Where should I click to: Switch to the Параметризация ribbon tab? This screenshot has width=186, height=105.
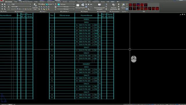(82, 2)
